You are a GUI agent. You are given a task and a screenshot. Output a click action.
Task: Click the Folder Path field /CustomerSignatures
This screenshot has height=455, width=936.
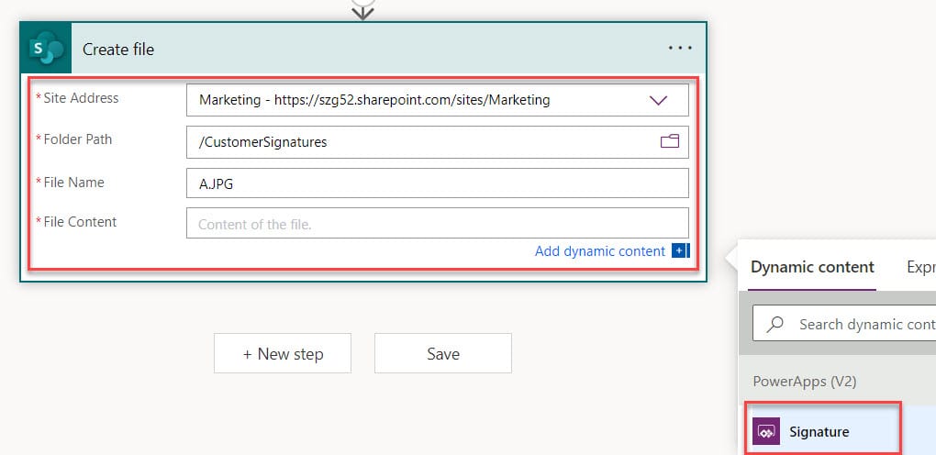[x=438, y=142]
